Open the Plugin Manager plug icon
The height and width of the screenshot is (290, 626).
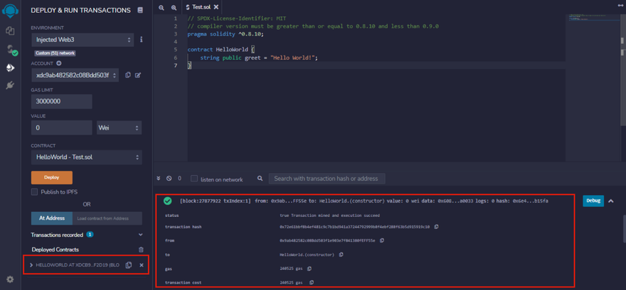10,85
